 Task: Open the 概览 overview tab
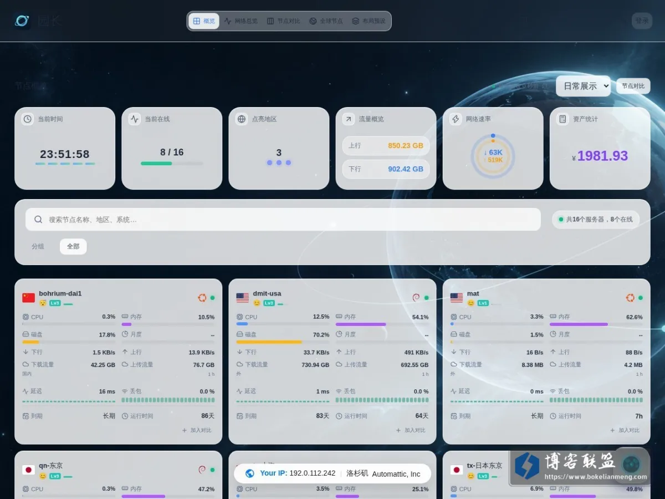click(x=204, y=21)
